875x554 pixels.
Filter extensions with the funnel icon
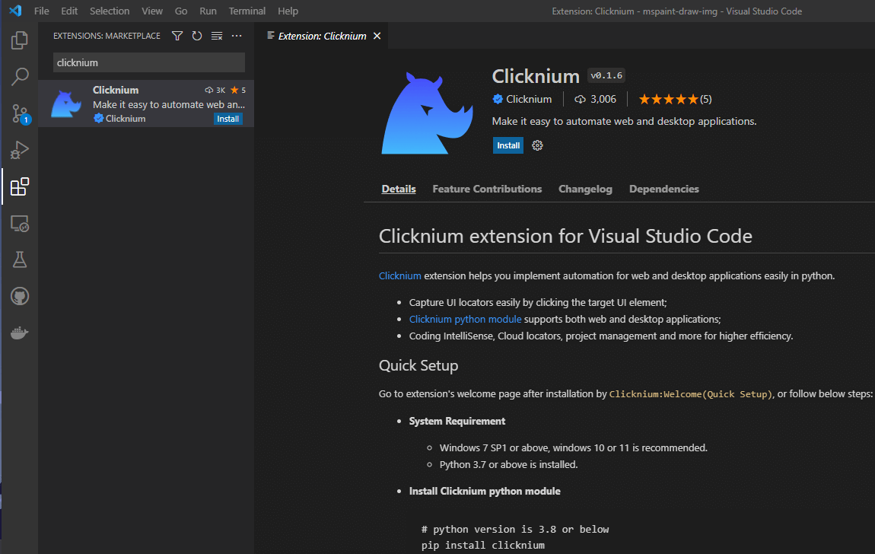177,36
